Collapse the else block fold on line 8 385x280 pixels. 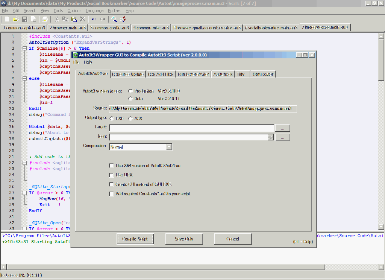(x=24, y=78)
